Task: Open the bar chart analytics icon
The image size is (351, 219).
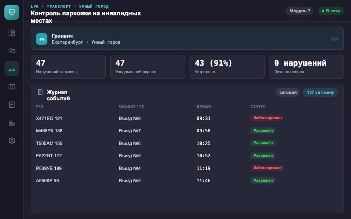Action: pos(12,123)
